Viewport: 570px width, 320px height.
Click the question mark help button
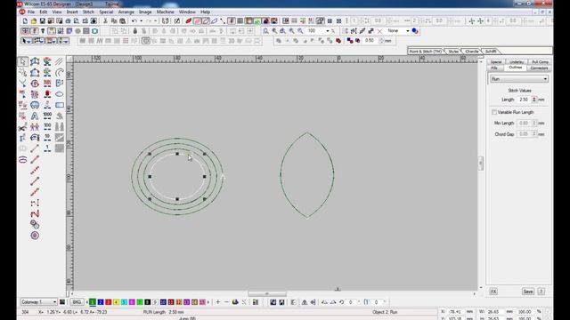tap(541, 292)
